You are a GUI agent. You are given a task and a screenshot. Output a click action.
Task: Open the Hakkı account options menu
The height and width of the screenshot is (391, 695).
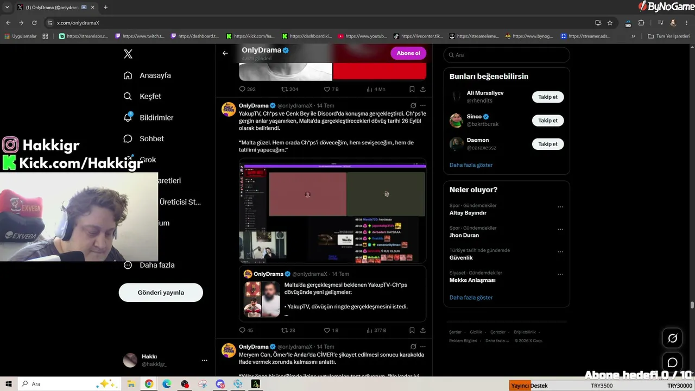(x=204, y=360)
